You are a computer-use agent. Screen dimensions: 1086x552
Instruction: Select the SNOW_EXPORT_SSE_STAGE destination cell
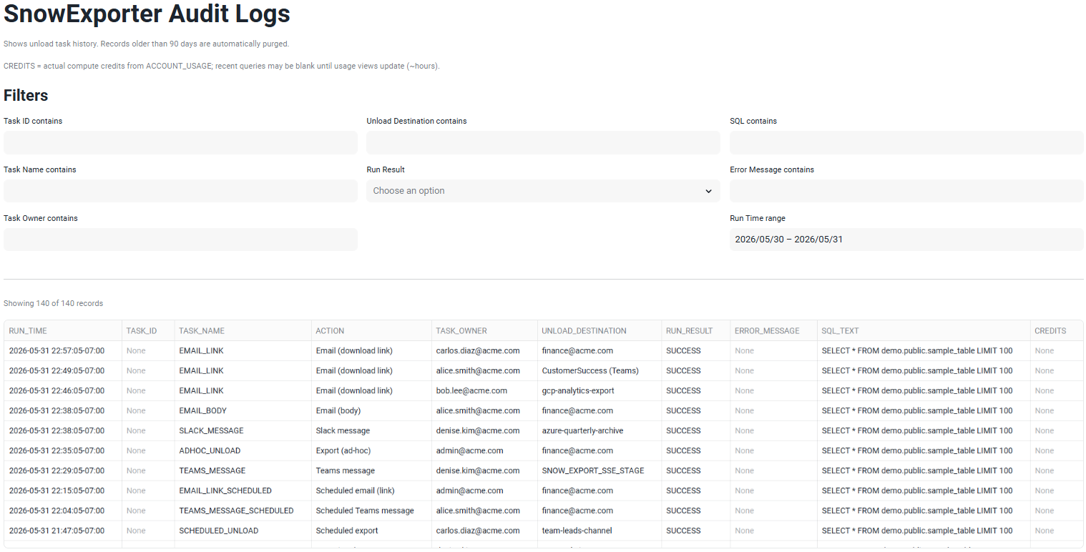coord(600,471)
